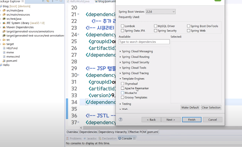Click the src folder icon

pos(4,40)
